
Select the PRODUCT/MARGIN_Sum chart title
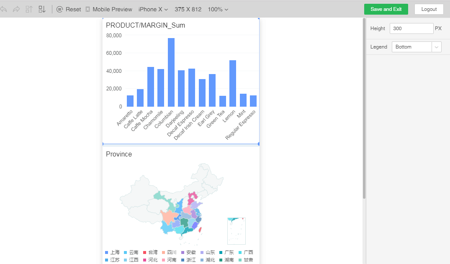(146, 25)
